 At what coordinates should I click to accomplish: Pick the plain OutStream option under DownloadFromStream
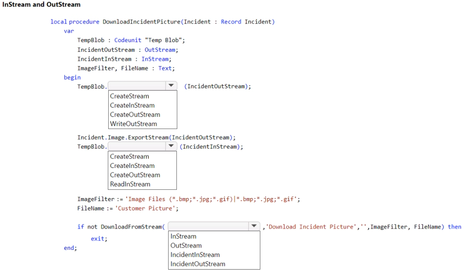click(186, 246)
